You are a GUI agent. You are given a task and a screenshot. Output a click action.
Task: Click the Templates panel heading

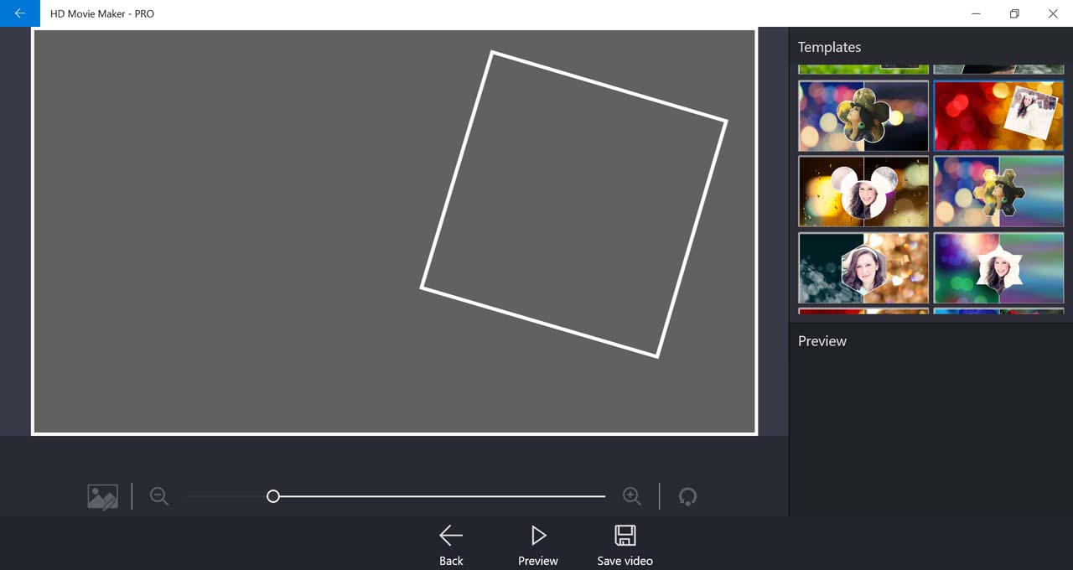[829, 47]
